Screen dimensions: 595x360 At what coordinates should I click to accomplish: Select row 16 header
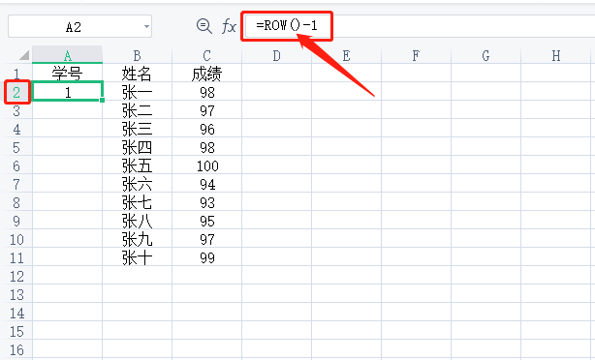pyautogui.click(x=16, y=349)
